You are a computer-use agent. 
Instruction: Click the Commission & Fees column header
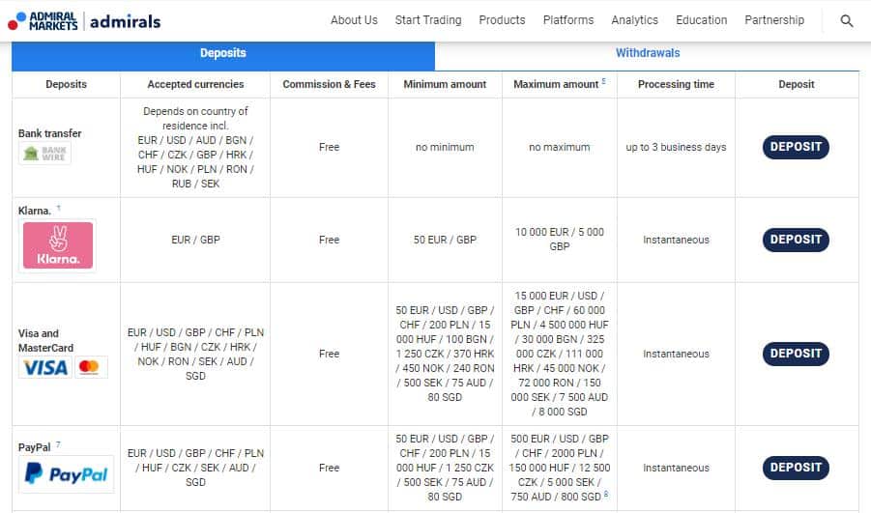(329, 84)
